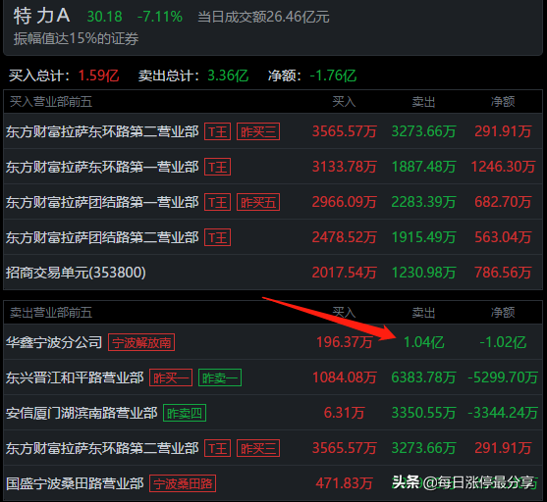Open 安信厦门湖滨南路营业部 seat name
The width and height of the screenshot is (547, 502).
pos(82,413)
